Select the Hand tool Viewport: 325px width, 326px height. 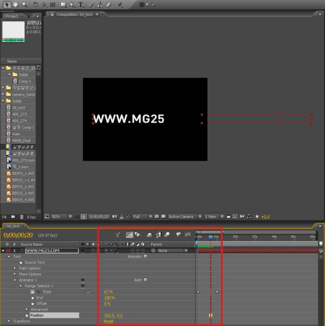click(16, 4)
